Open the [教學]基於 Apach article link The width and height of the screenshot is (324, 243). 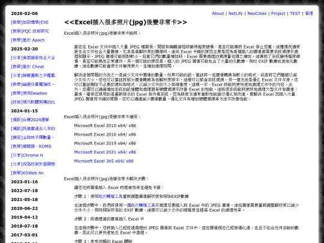pyautogui.click(x=28, y=40)
